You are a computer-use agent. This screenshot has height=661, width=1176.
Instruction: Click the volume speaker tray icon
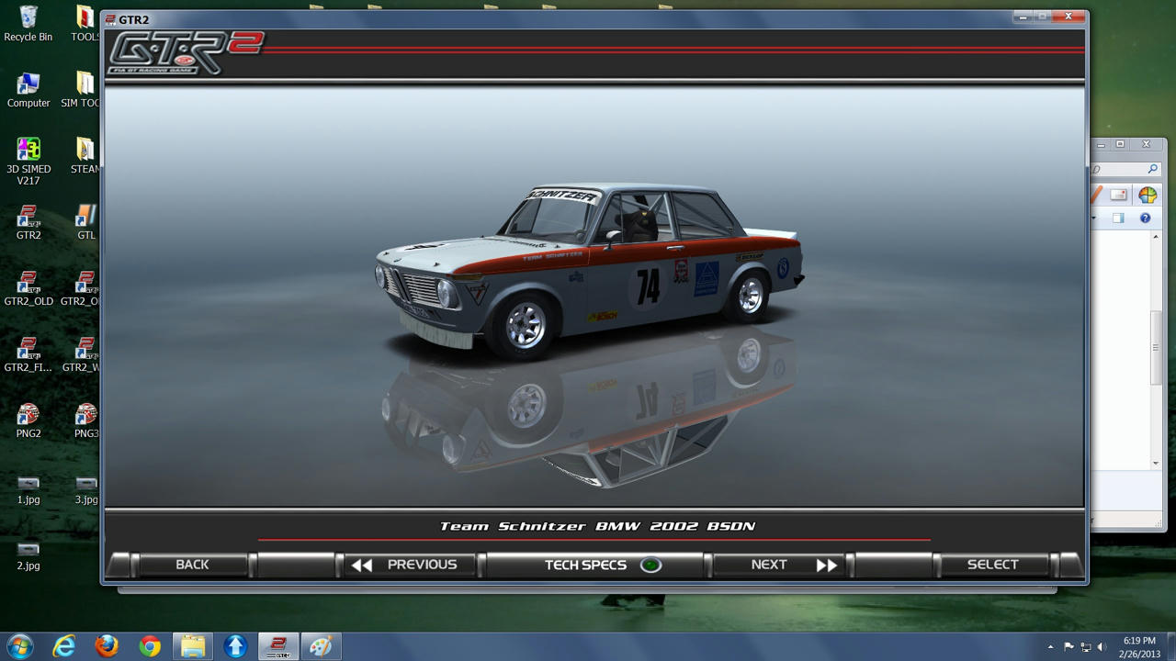coord(1102,647)
